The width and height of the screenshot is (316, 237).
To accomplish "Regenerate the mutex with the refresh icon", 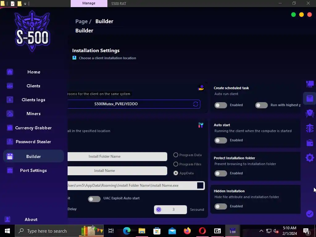I will point(195,104).
